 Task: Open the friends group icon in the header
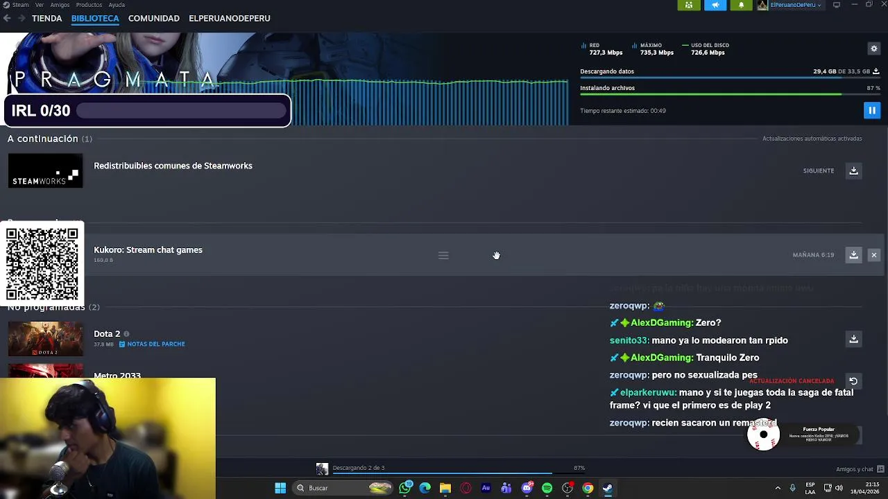[x=689, y=5]
